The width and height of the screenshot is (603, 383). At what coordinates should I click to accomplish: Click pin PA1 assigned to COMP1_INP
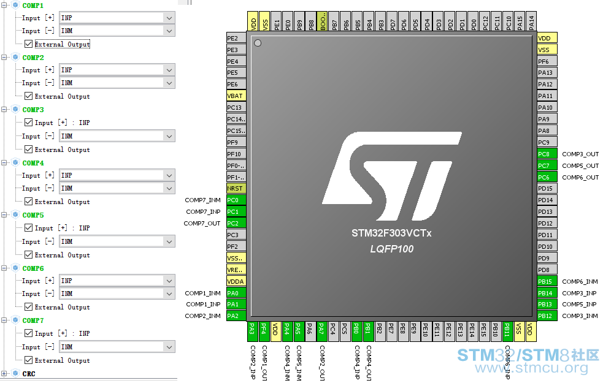(x=236, y=304)
